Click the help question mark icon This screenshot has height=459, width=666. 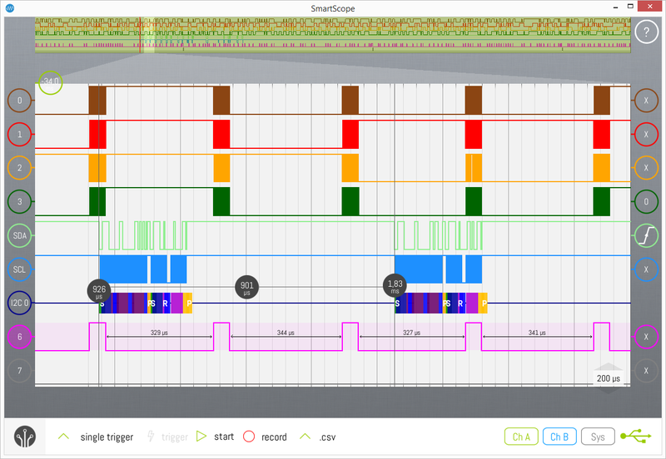(646, 32)
